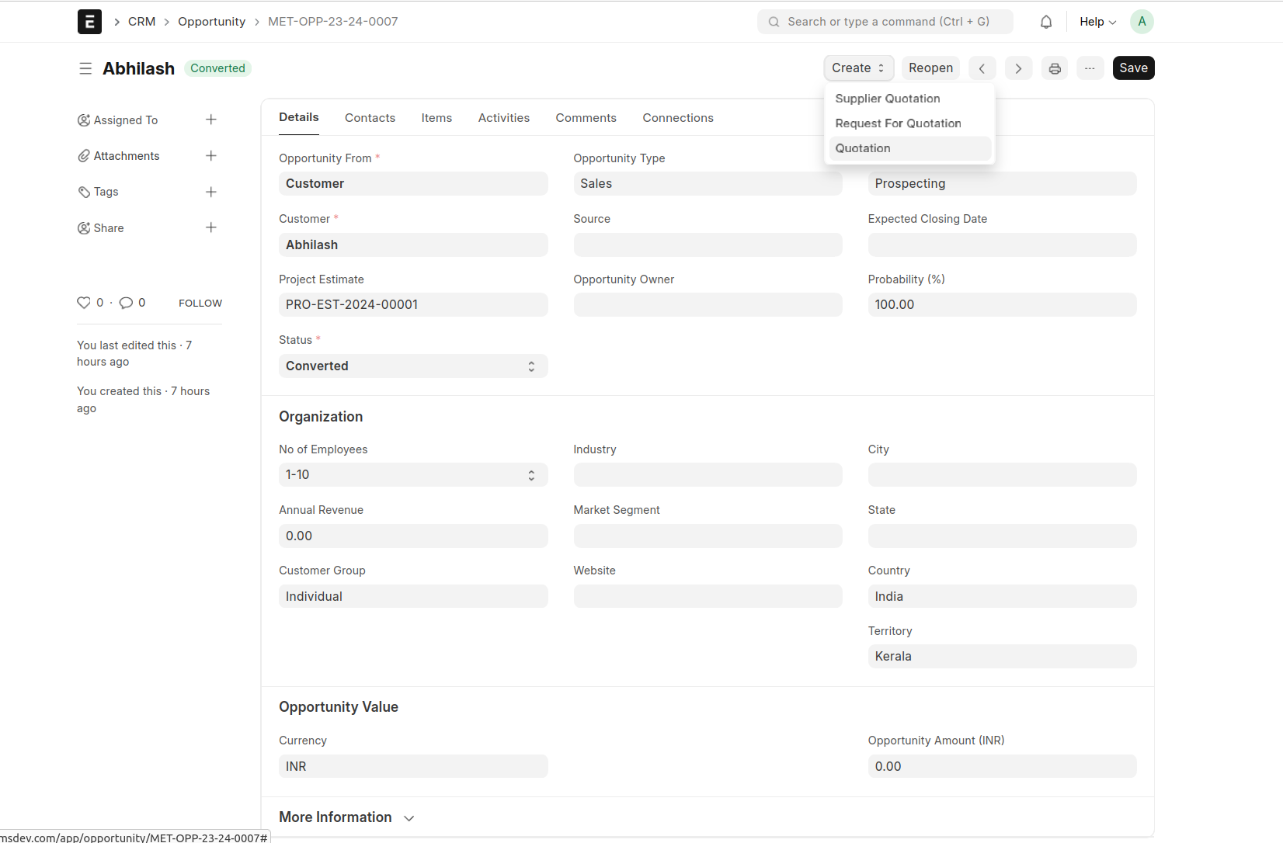This screenshot has width=1283, height=843.
Task: Expand the More Information section
Action: tap(346, 817)
